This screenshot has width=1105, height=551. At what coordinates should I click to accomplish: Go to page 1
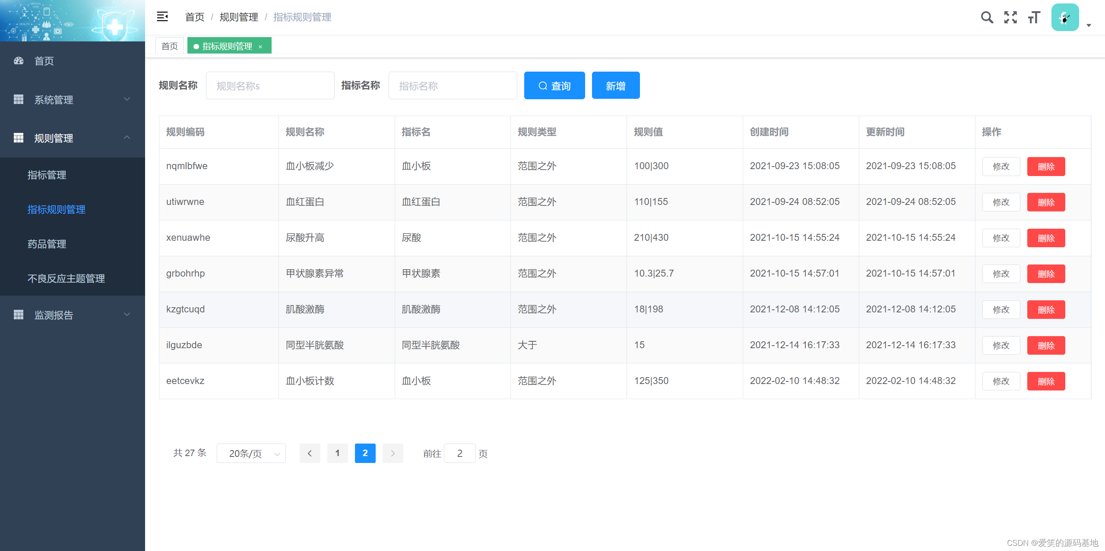tap(337, 453)
